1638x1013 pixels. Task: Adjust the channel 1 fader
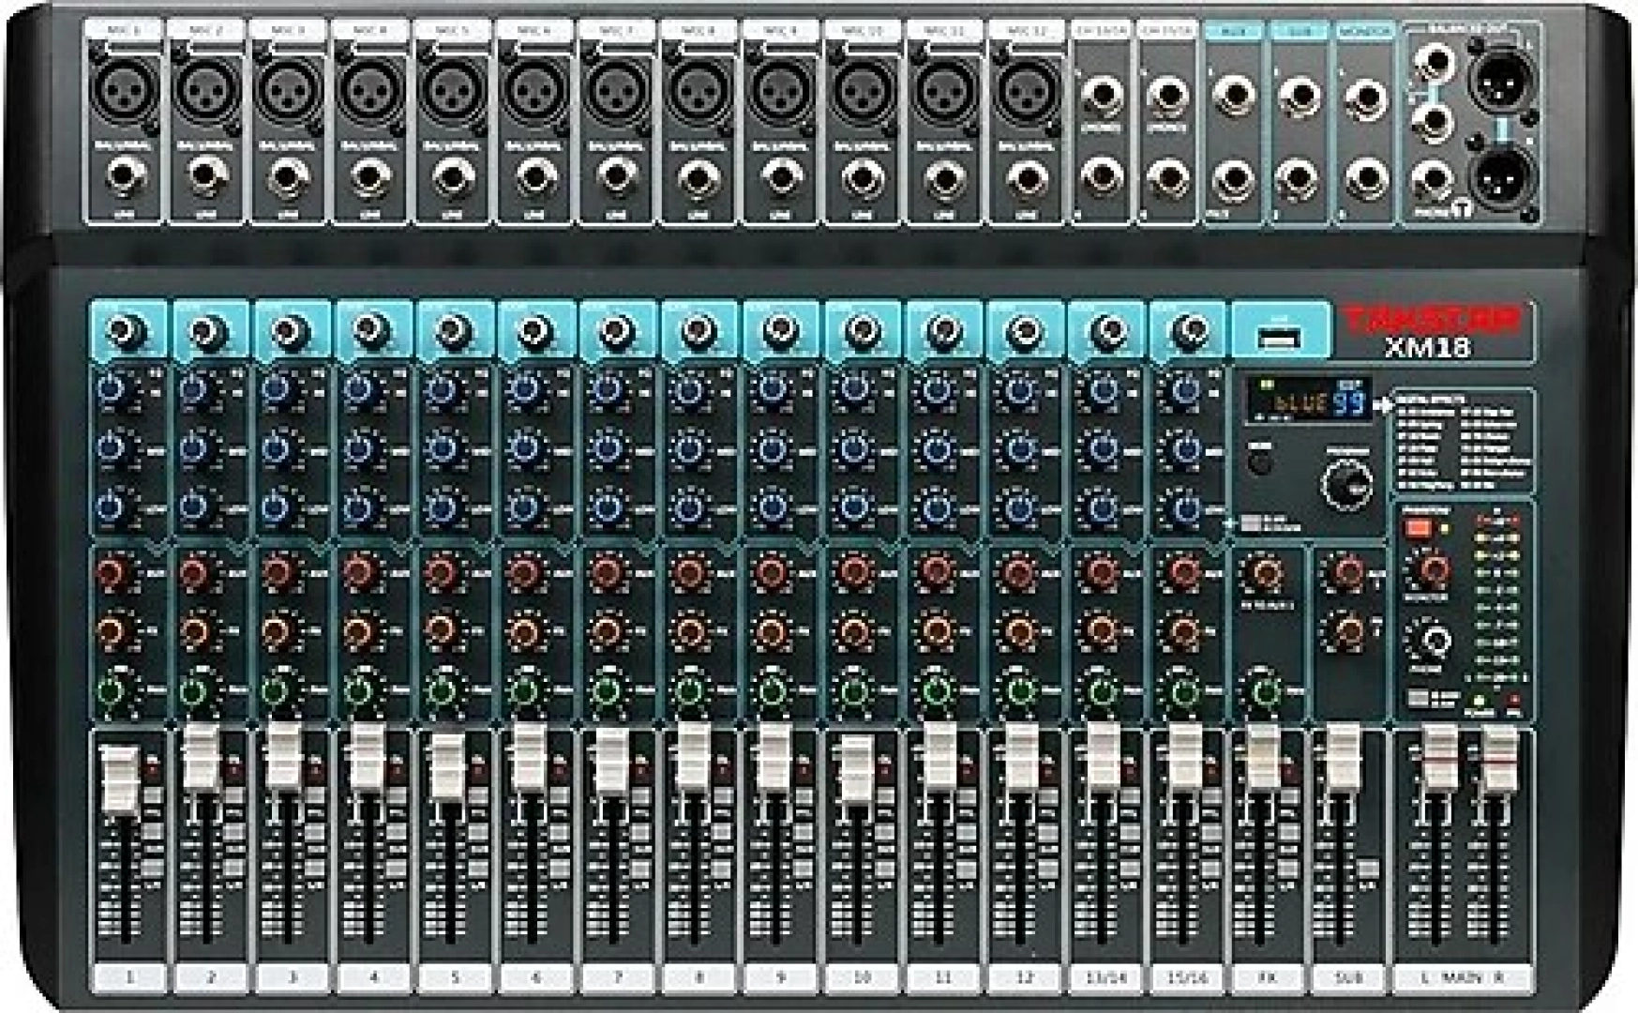(119, 779)
